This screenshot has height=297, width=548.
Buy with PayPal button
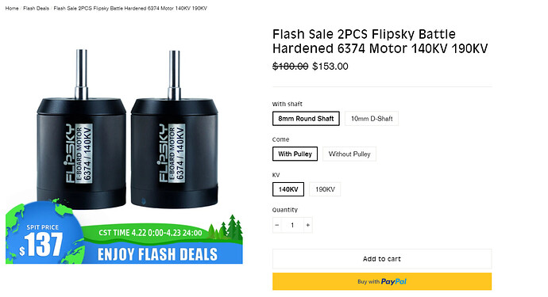[x=382, y=281]
